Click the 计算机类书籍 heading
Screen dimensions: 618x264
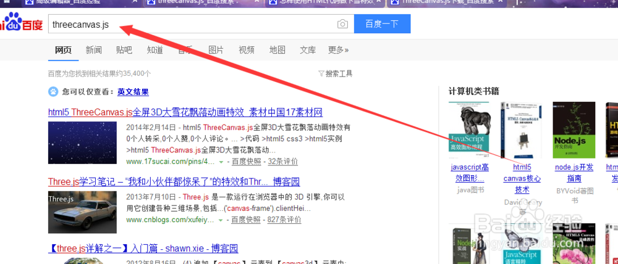(x=474, y=91)
